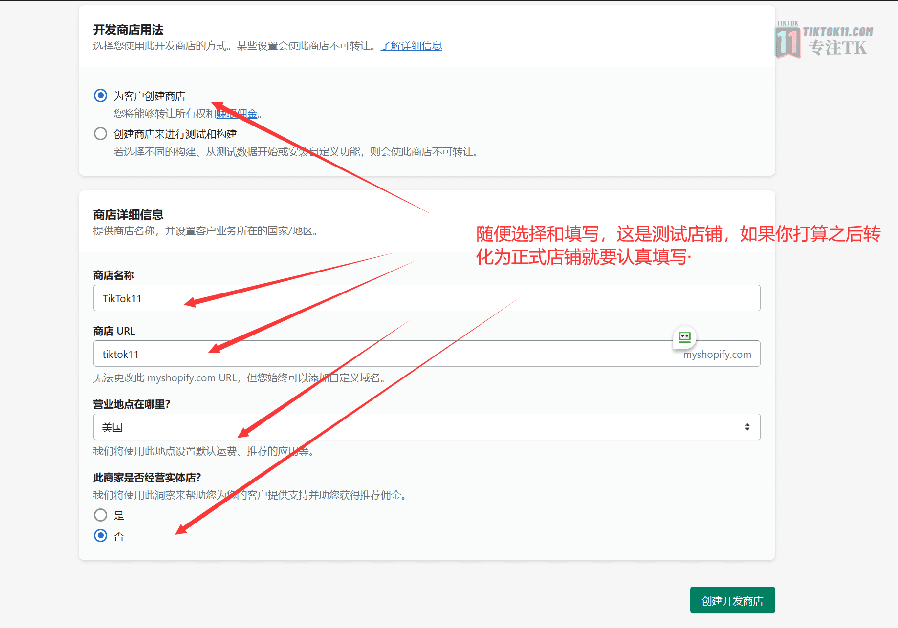The height and width of the screenshot is (628, 898).
Task: Click the 创建开发商店 button
Action: (x=732, y=600)
